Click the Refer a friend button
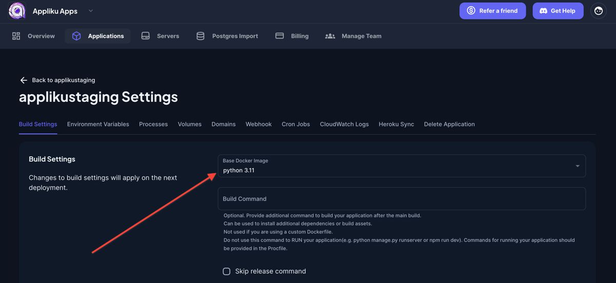616x283 pixels. pyautogui.click(x=492, y=11)
